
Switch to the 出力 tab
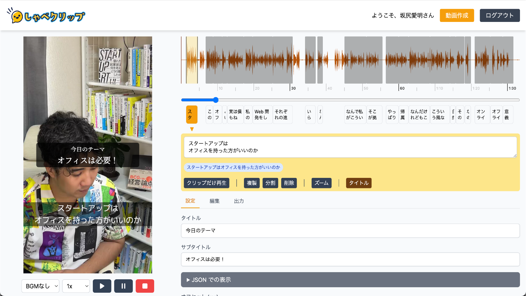point(239,201)
